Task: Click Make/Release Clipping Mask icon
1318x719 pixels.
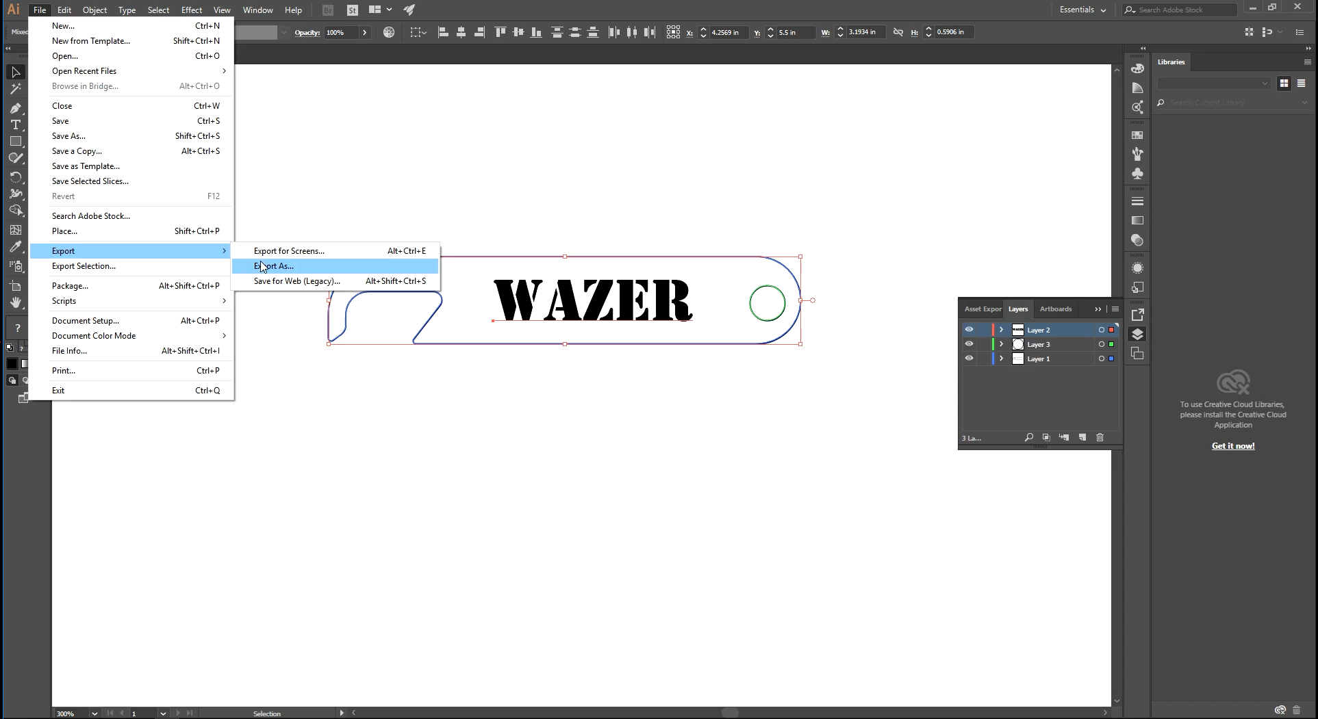Action: 1046,437
